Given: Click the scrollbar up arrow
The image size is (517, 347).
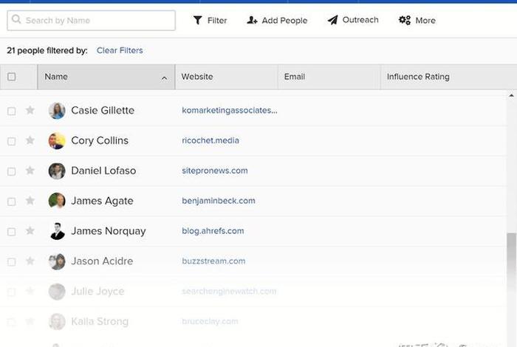Looking at the screenshot, I should click(x=511, y=95).
